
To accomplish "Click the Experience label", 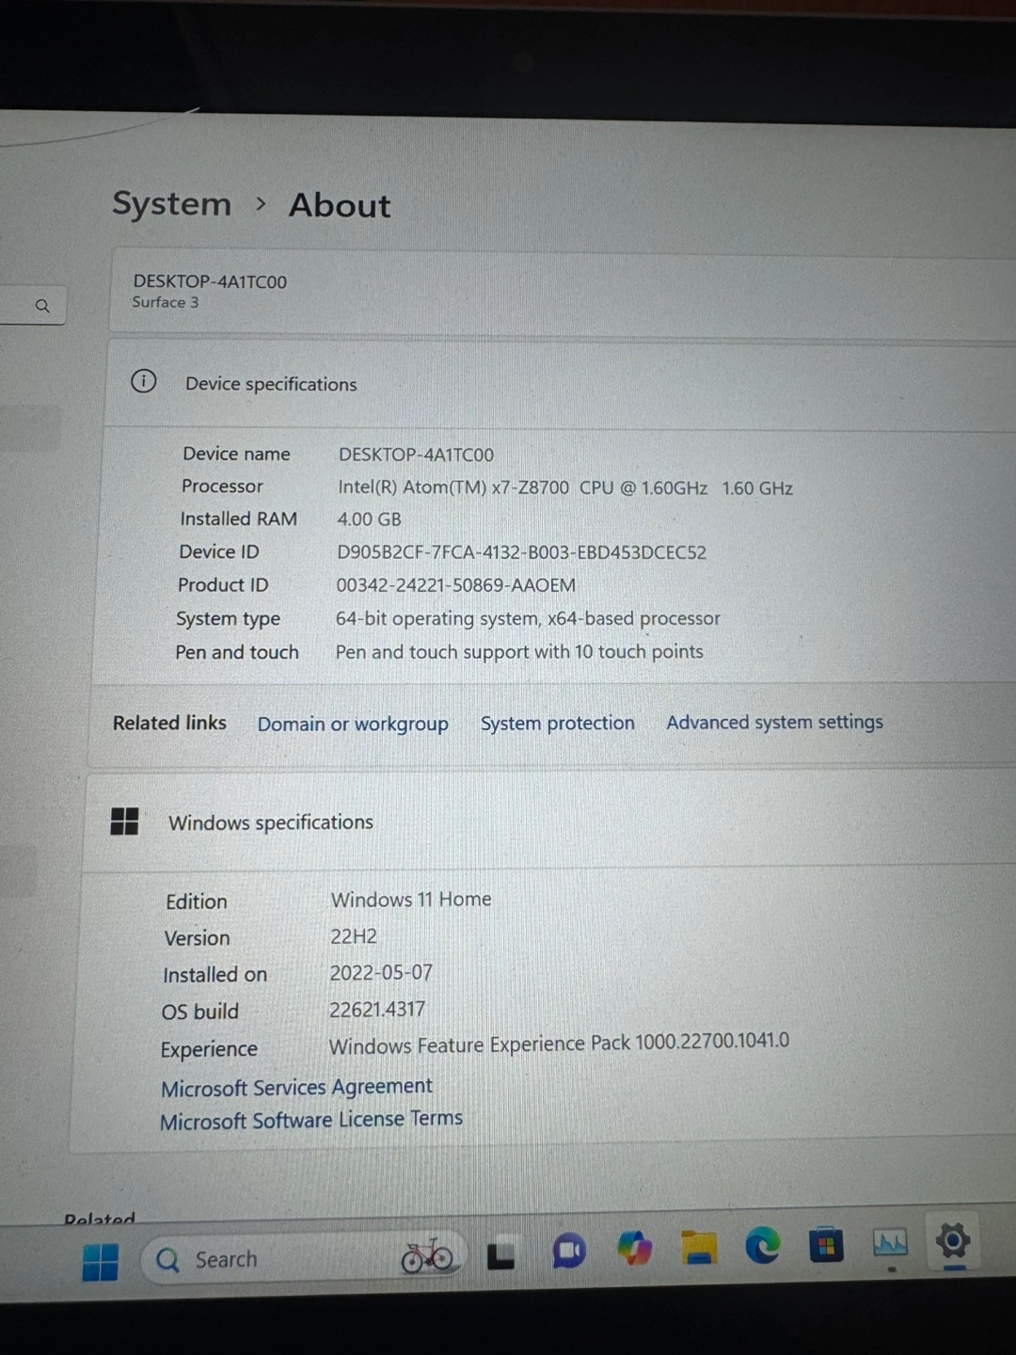I will pos(209,1049).
